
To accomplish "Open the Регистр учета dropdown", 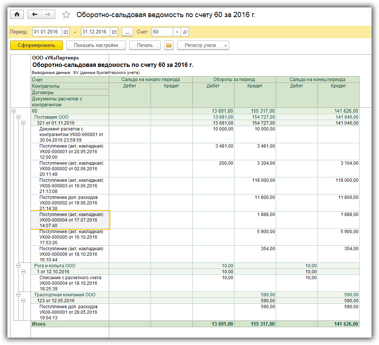I will [203, 45].
